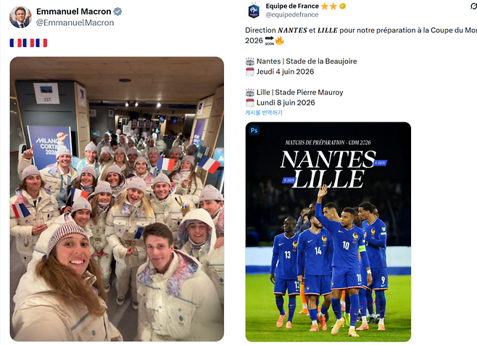This screenshot has width=477, height=345.
Task: Click the SOON arrow emoji after 2026
Action: (x=270, y=41)
